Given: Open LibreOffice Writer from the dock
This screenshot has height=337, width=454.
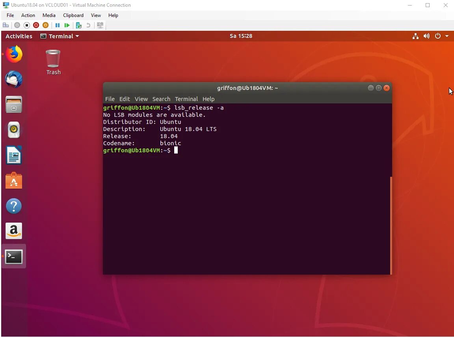Looking at the screenshot, I should [14, 155].
